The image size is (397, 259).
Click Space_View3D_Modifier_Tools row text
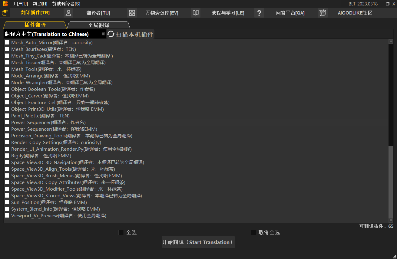[67, 189]
